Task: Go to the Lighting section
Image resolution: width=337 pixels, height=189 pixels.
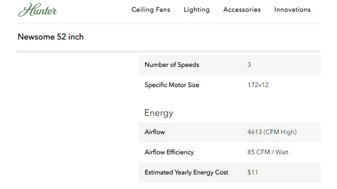Action: coord(196,10)
